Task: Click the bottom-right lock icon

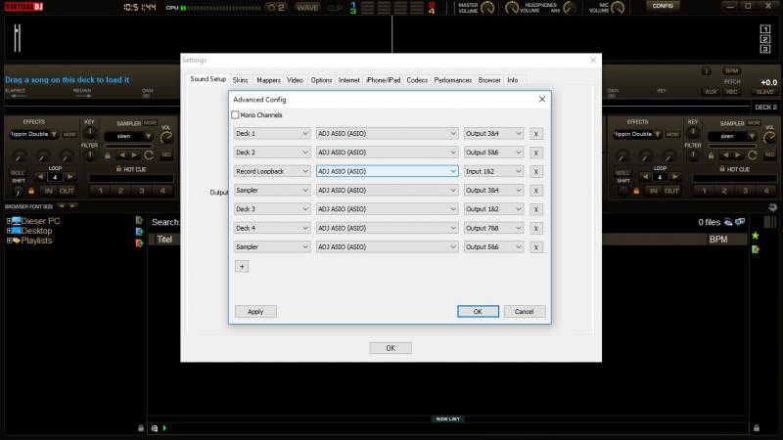Action: click(757, 428)
